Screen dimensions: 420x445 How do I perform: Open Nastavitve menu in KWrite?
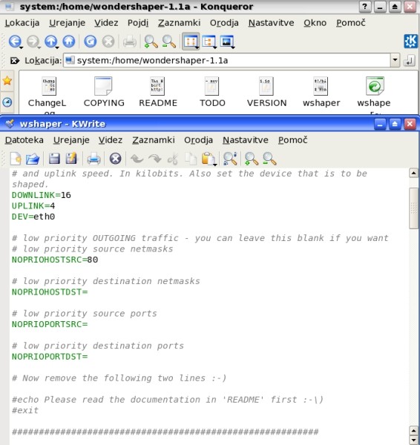[x=246, y=140]
